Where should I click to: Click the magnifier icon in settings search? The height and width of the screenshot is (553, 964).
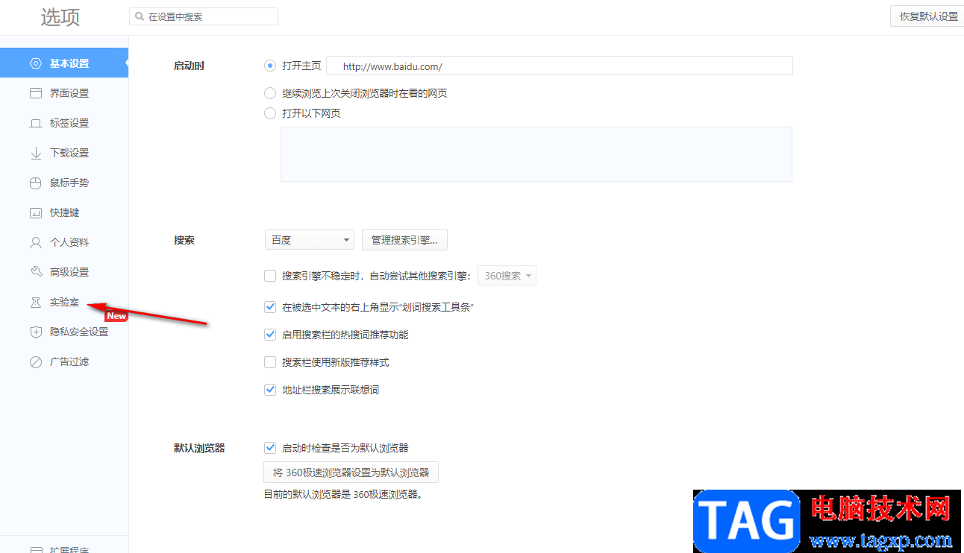coord(140,16)
